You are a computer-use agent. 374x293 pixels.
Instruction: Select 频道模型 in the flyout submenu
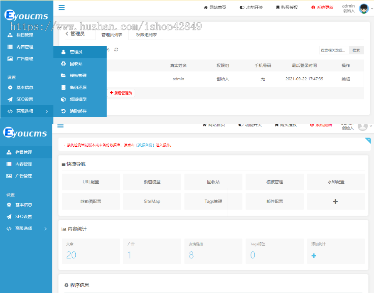click(x=80, y=99)
